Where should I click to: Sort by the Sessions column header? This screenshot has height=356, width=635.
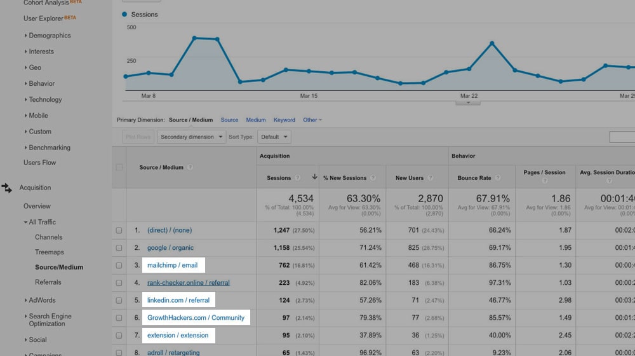coord(279,177)
